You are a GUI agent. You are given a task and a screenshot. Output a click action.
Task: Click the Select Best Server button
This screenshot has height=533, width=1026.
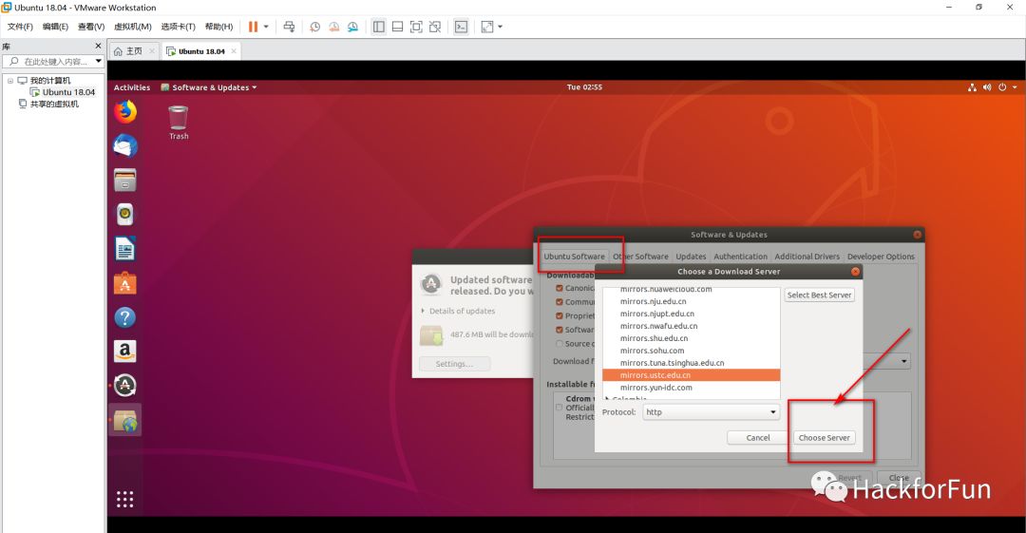(819, 295)
